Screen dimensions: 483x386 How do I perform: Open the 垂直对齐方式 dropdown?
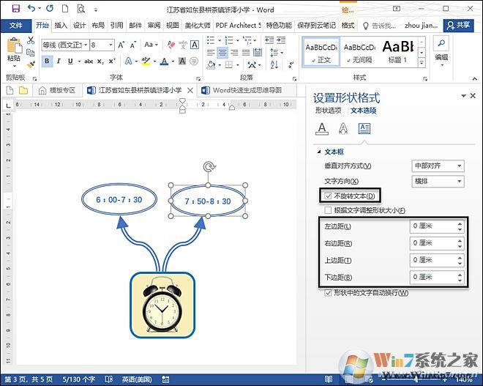[438, 166]
